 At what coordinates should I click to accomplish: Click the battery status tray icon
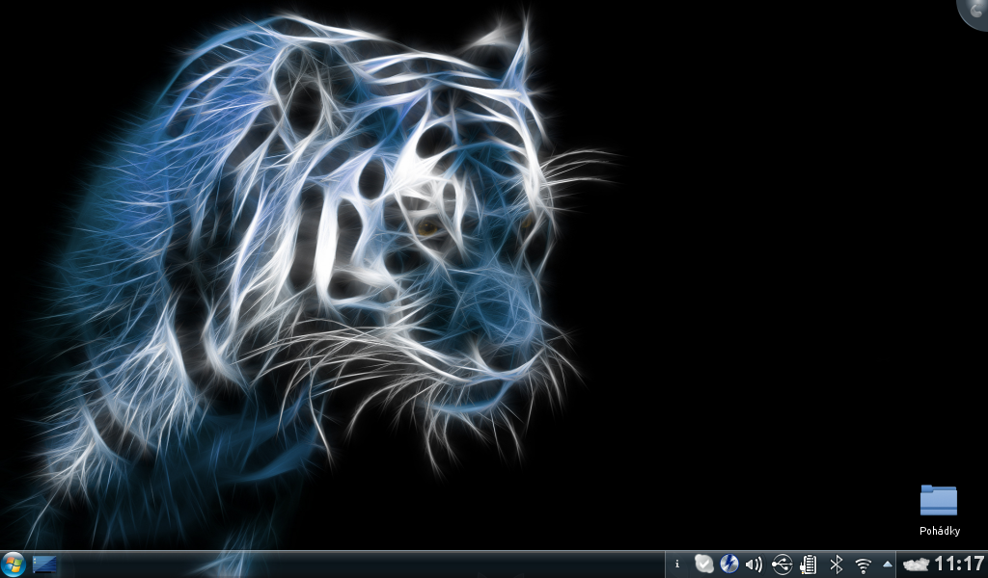coord(809,565)
